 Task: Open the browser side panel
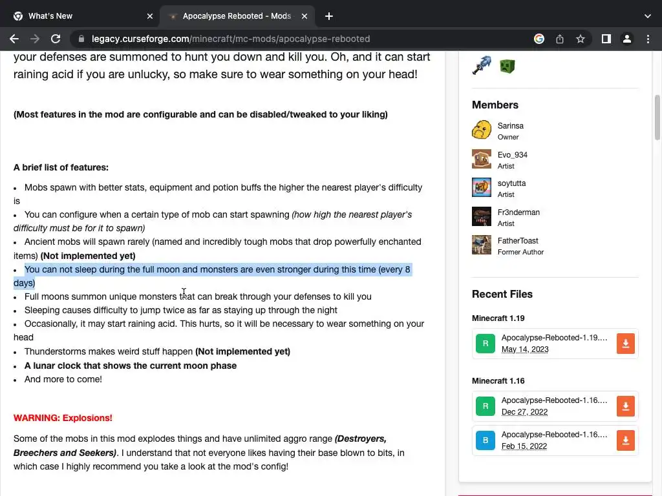tap(606, 39)
